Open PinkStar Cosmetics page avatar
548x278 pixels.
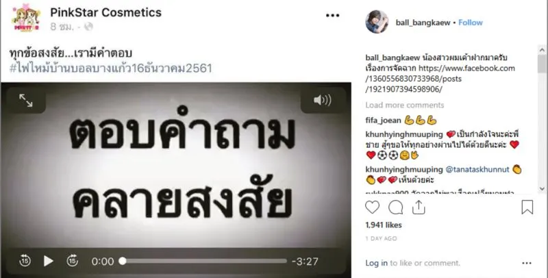(26, 18)
